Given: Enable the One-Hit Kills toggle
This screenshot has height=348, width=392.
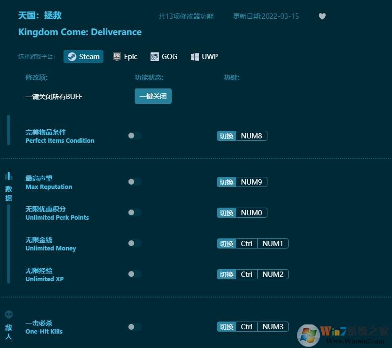Looking at the screenshot, I should (x=134, y=326).
